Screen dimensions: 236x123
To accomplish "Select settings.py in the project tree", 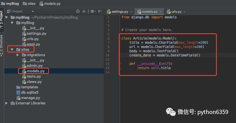I will tap(36, 34).
